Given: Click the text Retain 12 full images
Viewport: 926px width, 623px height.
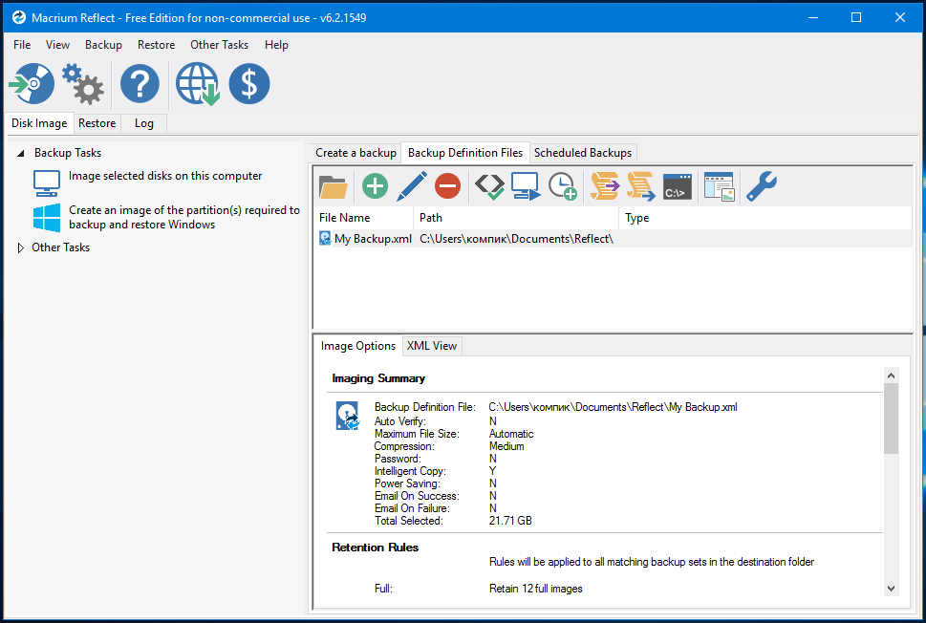Looking at the screenshot, I should click(536, 589).
